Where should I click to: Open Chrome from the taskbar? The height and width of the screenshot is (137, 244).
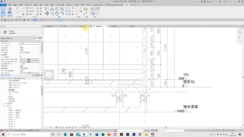tap(140, 134)
